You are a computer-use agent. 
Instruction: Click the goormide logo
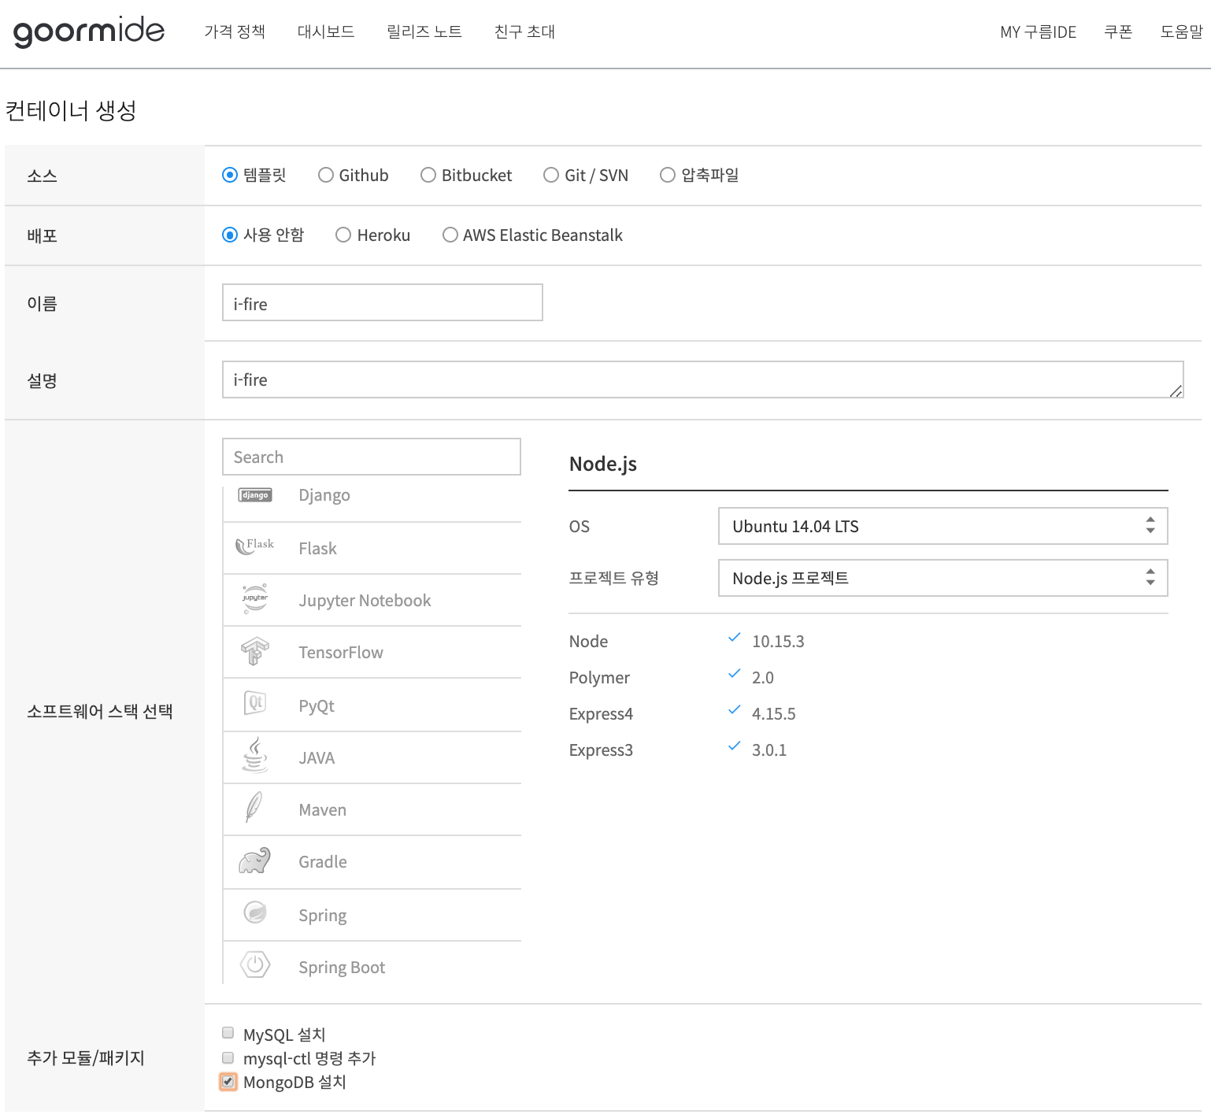89,31
